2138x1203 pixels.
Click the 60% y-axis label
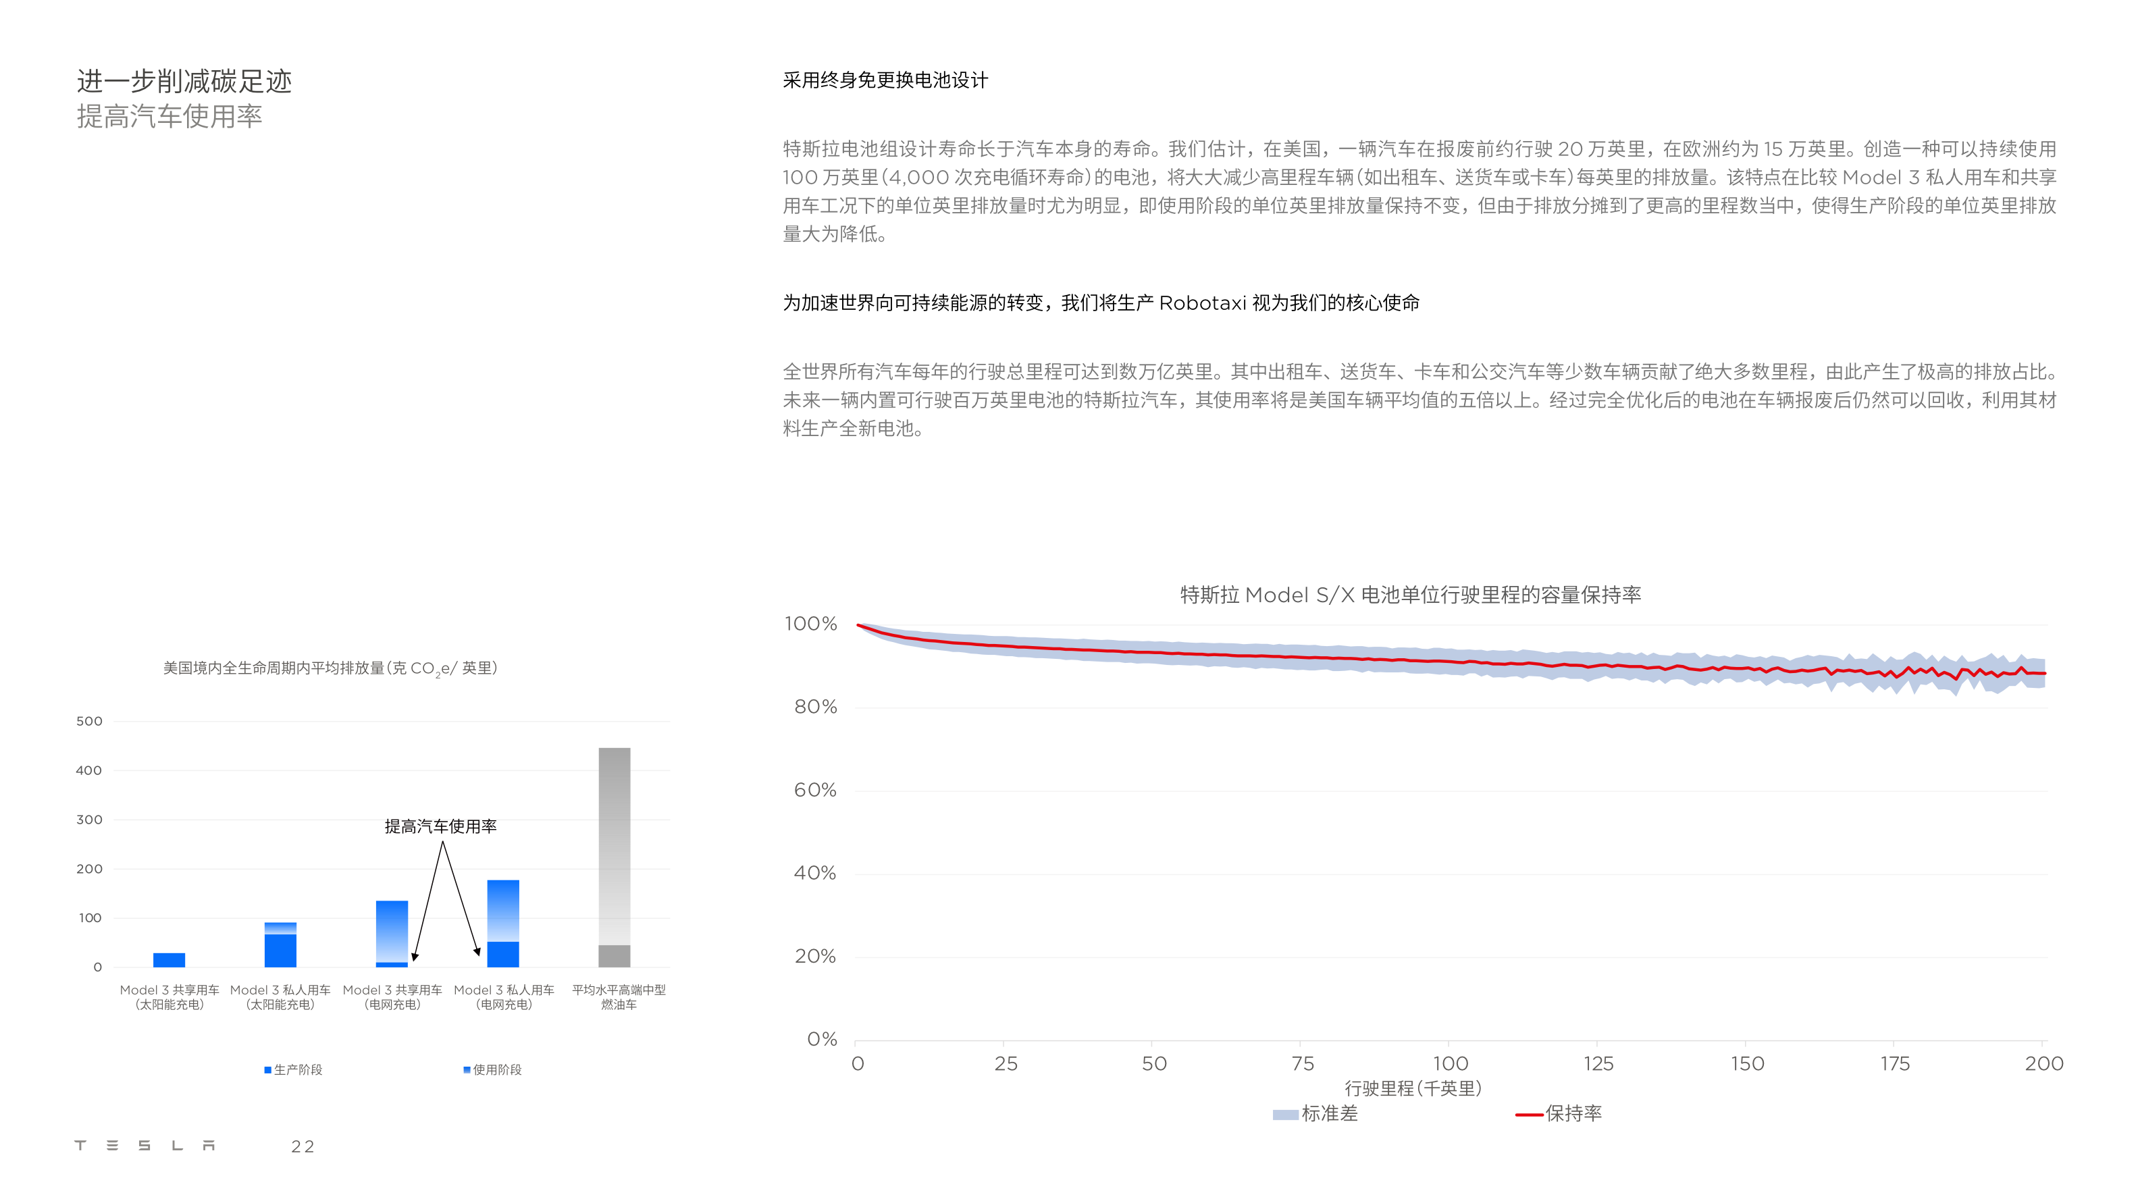coord(816,790)
